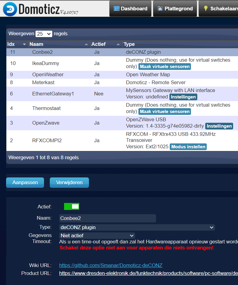
Task: Toggle the Actief switch off
Action: (72, 207)
